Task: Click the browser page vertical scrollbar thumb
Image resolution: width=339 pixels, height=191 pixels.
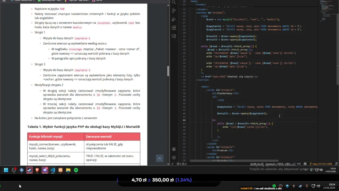Action: [x=168, y=71]
